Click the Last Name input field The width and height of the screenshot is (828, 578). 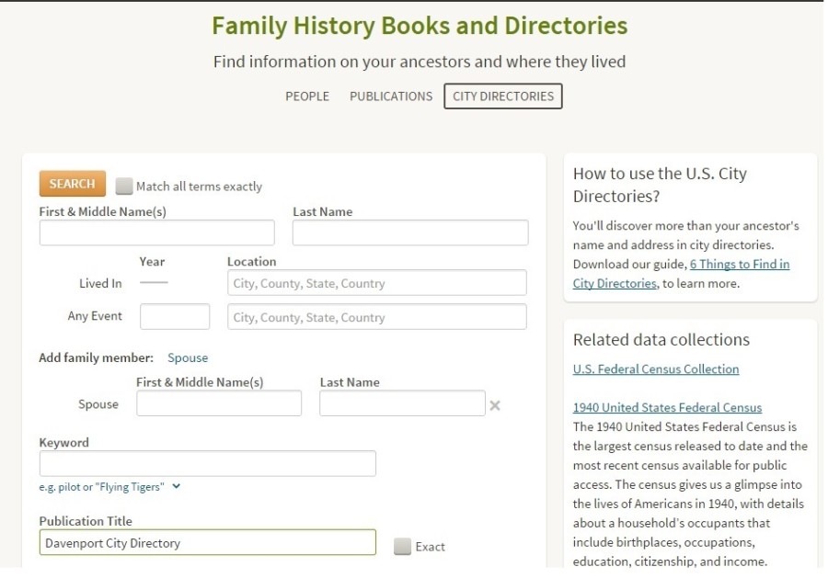(410, 233)
